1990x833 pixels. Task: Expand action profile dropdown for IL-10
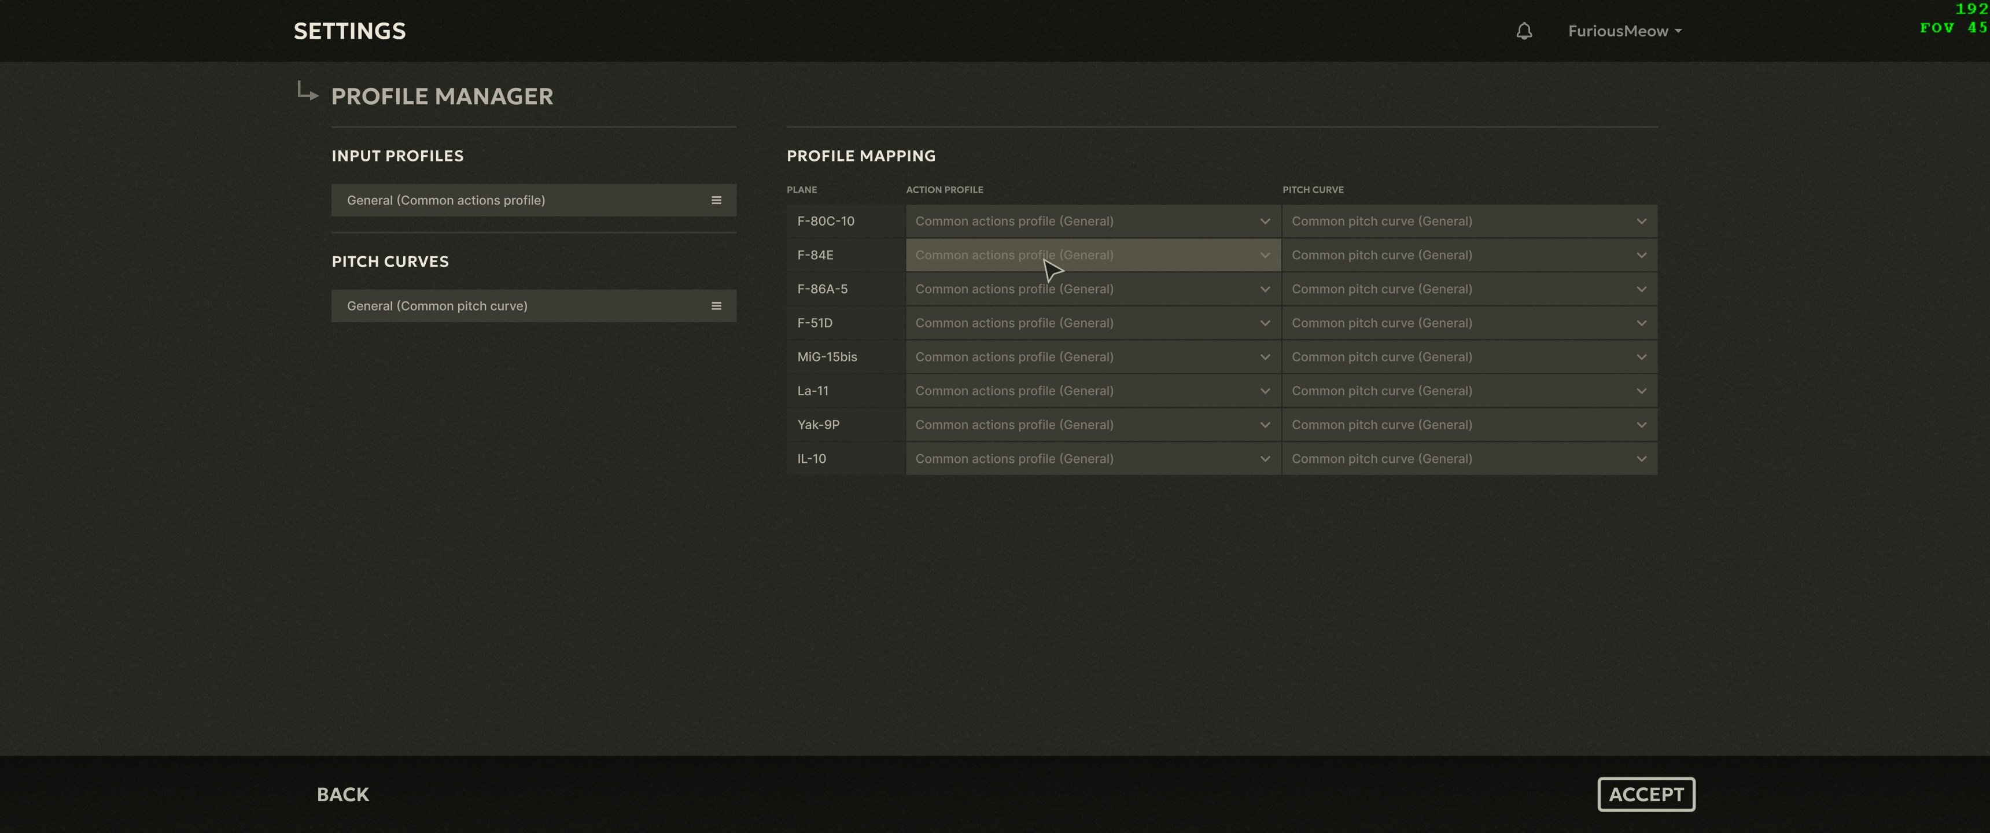pos(1093,459)
